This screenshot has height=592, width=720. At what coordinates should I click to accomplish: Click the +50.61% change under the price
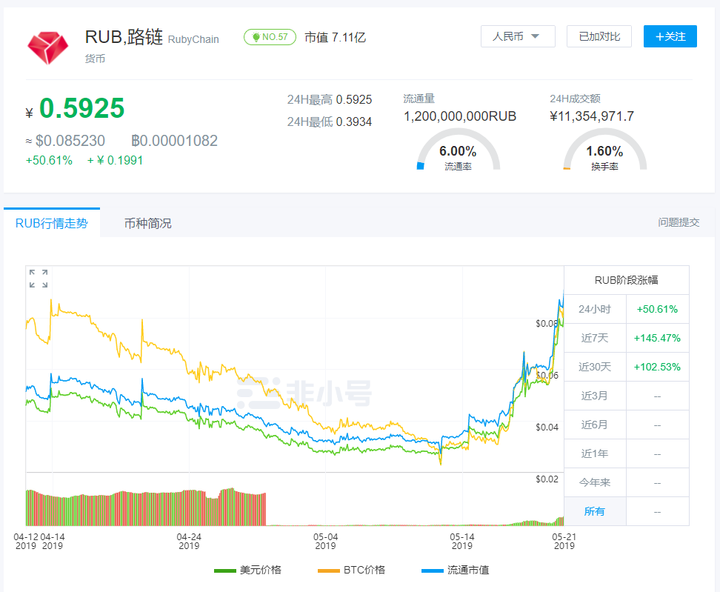coord(49,160)
